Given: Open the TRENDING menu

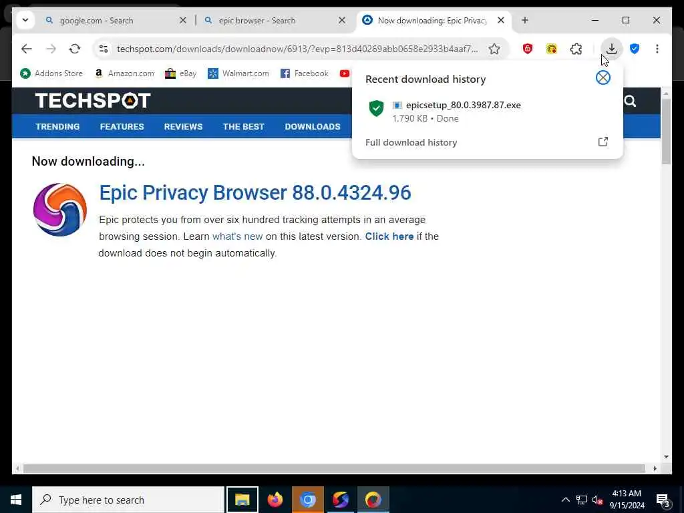Looking at the screenshot, I should pos(57,126).
